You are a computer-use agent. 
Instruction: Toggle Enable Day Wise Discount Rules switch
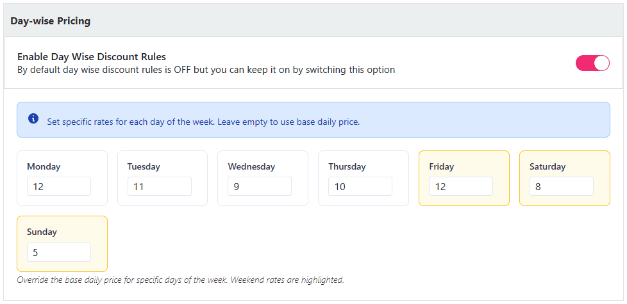coord(592,63)
